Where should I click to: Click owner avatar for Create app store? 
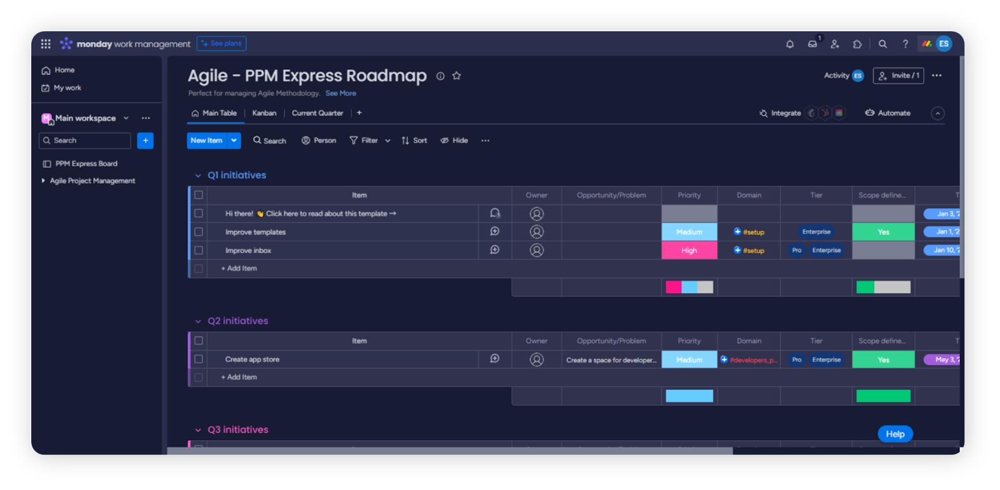click(x=536, y=359)
